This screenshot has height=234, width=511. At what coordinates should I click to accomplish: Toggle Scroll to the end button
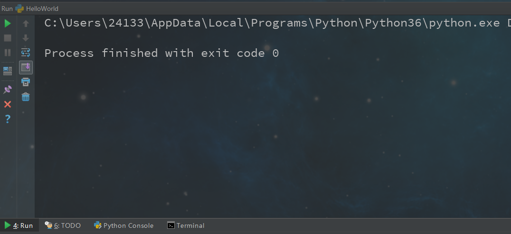tap(26, 67)
